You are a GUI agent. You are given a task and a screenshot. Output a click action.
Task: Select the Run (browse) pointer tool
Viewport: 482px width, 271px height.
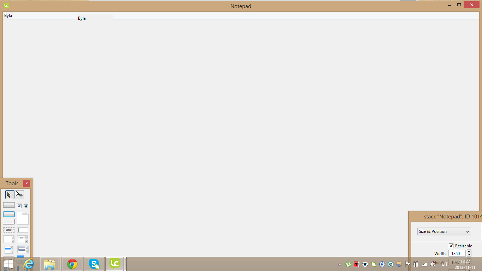coord(10,194)
